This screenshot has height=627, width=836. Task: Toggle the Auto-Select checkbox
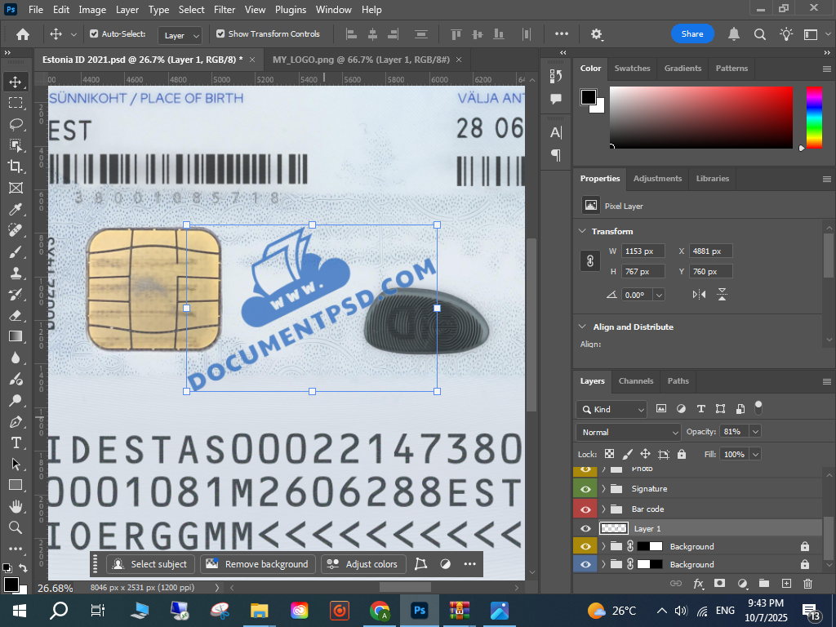coord(94,34)
